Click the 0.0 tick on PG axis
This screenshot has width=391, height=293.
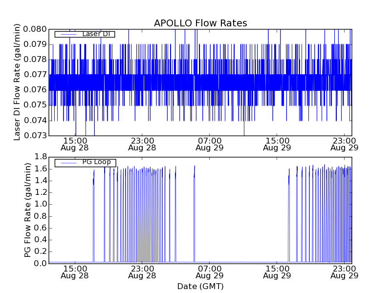click(x=41, y=263)
